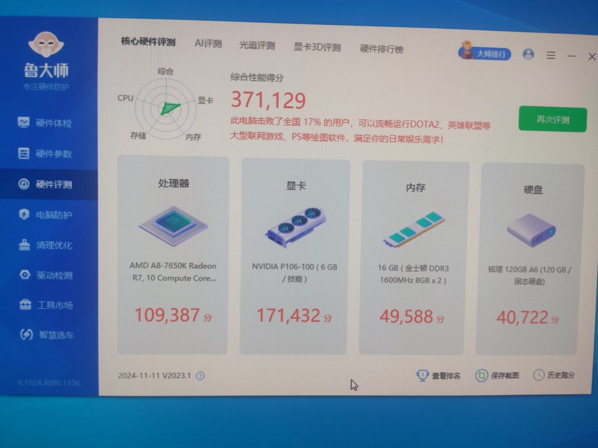Switch to the 光追评测 tab

click(257, 45)
